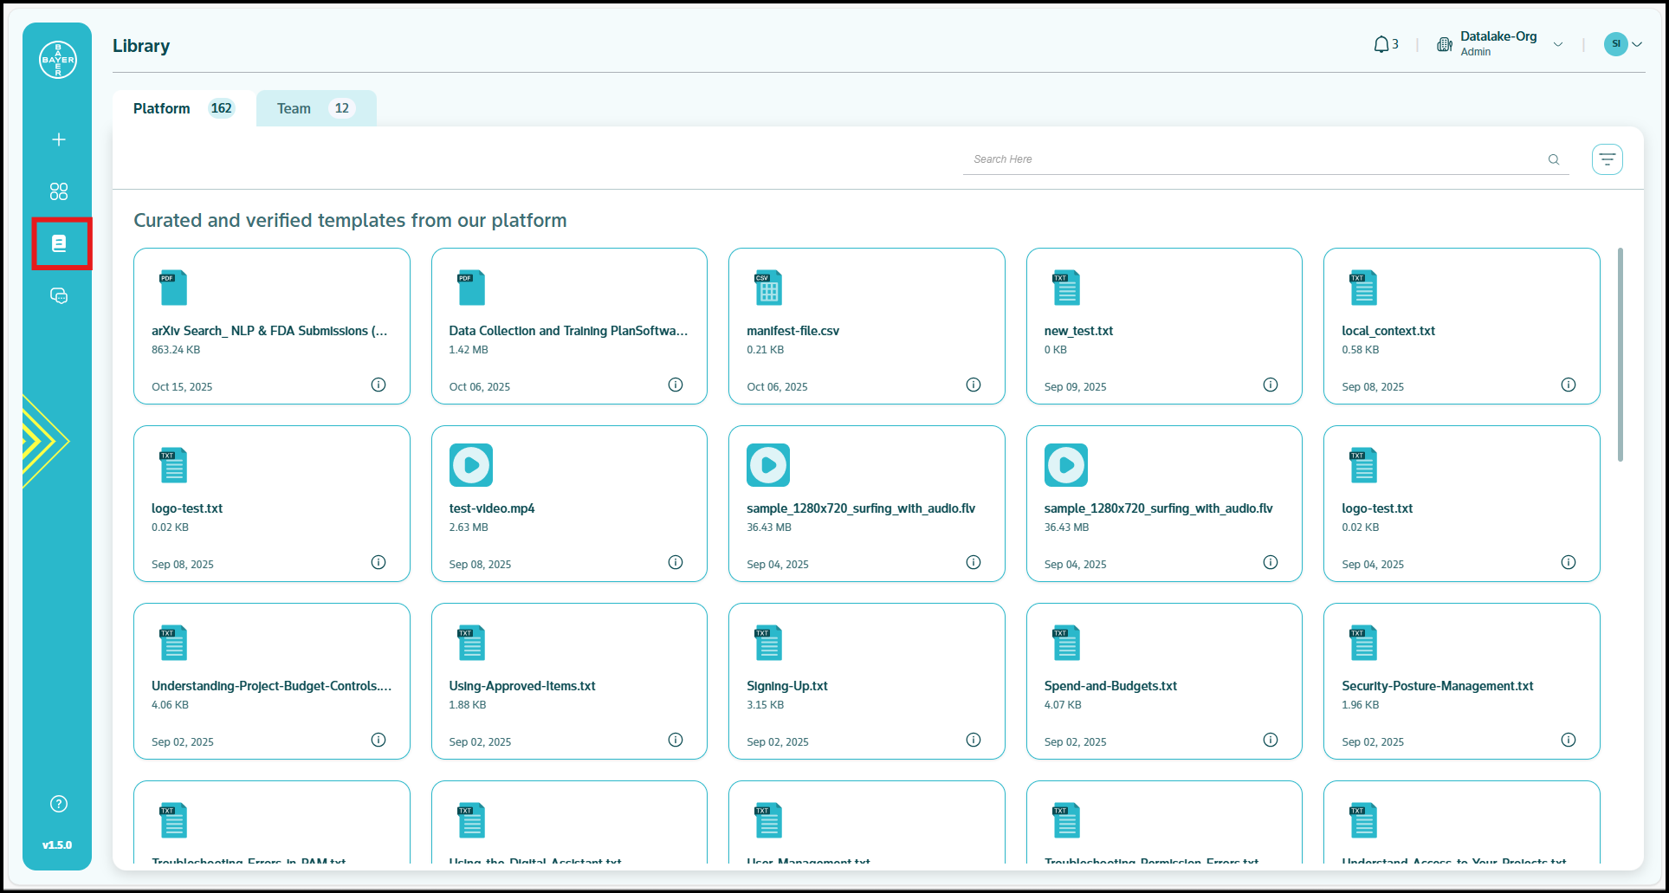Screen dimensions: 1669x893
Task: Show info for manifest-file.csv
Action: tap(974, 385)
